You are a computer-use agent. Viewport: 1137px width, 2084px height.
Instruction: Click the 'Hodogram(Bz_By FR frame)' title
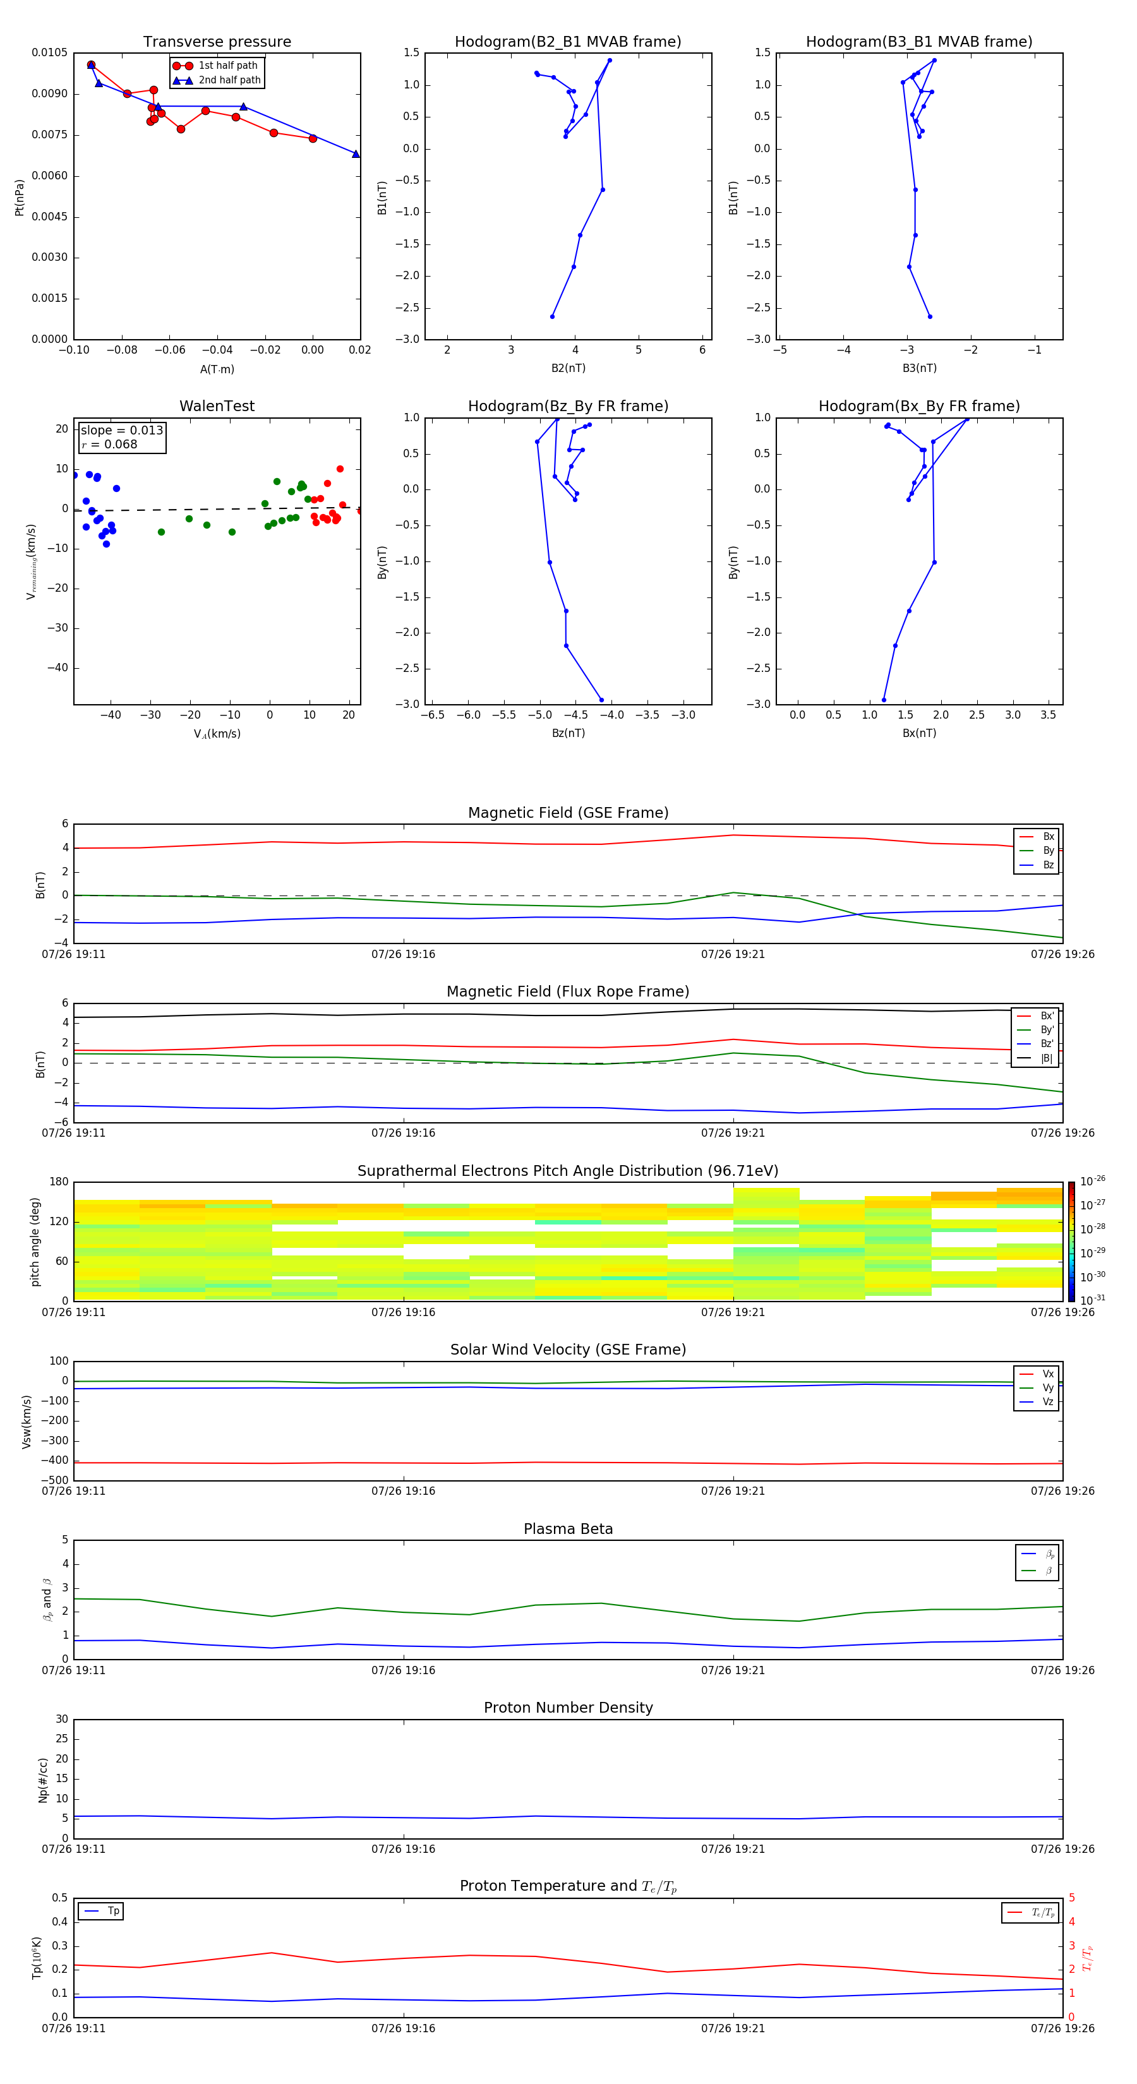tap(568, 406)
